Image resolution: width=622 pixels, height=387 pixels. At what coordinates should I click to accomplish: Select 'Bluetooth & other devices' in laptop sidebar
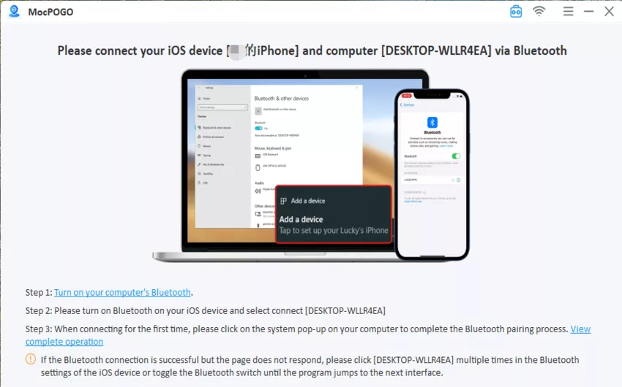(x=218, y=127)
